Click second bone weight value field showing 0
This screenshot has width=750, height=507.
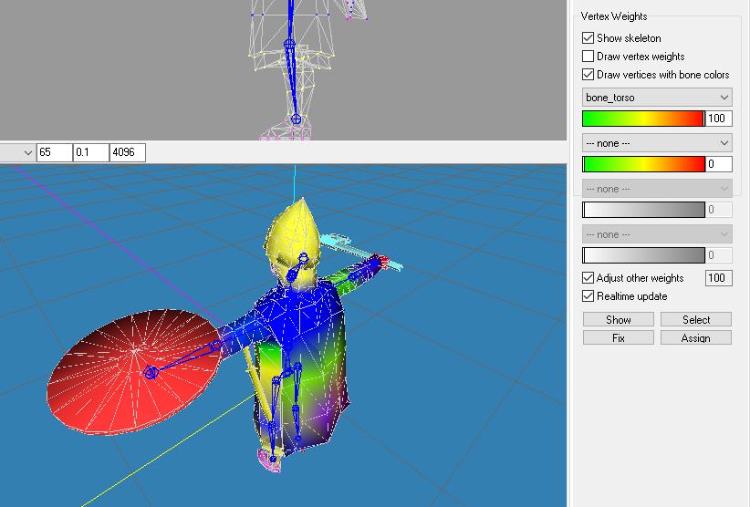click(x=719, y=164)
